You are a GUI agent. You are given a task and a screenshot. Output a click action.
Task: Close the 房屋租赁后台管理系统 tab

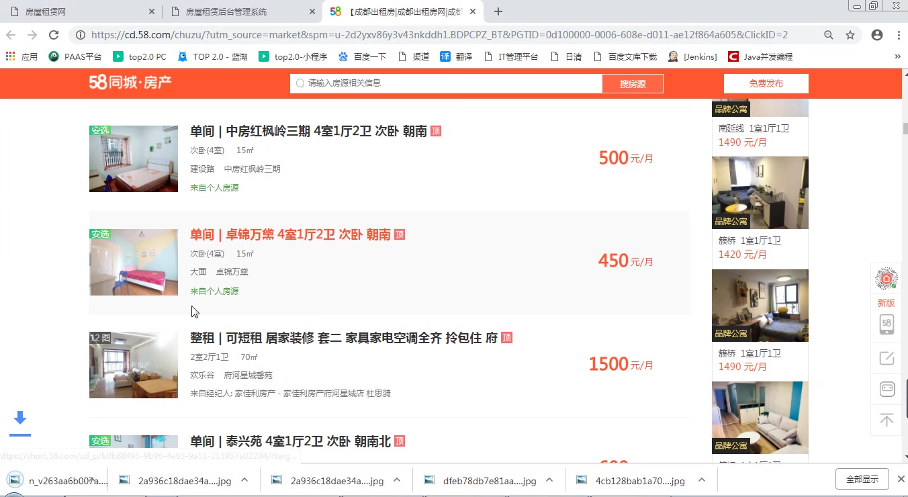click(312, 11)
